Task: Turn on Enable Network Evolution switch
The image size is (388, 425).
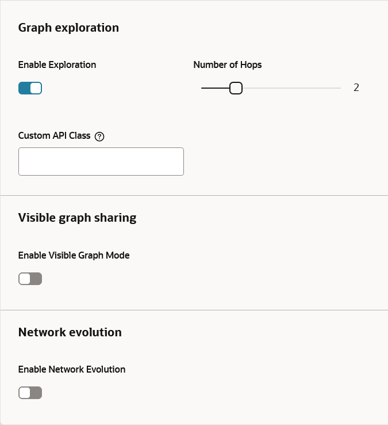Action: pos(30,393)
